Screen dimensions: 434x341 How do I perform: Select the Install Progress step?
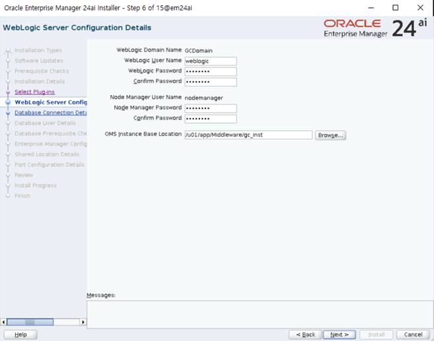[x=36, y=185]
